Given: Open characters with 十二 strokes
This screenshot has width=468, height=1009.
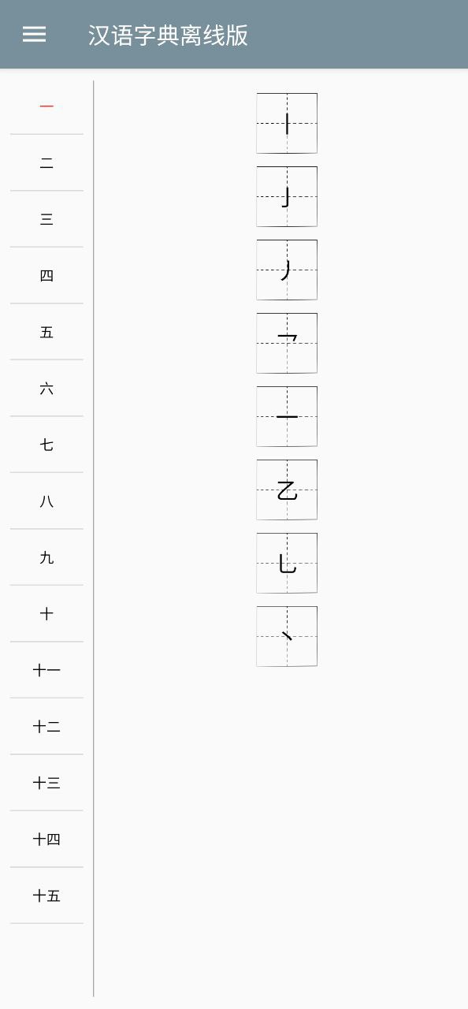Looking at the screenshot, I should tap(46, 727).
